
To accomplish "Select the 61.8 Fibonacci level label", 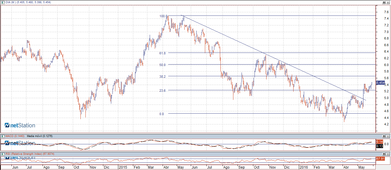I will [162, 53].
